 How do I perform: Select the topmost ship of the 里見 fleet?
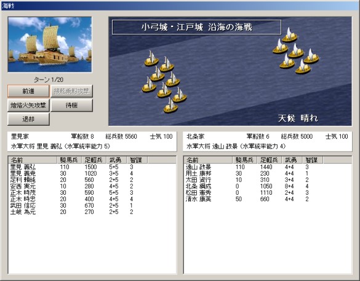(x=151, y=59)
